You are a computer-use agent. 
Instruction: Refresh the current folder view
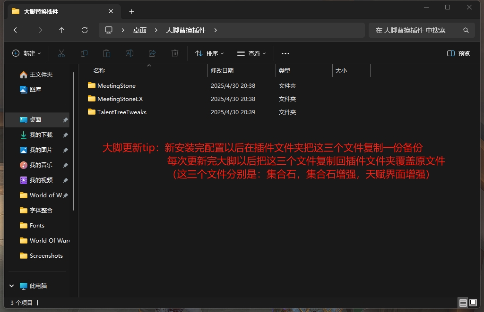(85, 30)
